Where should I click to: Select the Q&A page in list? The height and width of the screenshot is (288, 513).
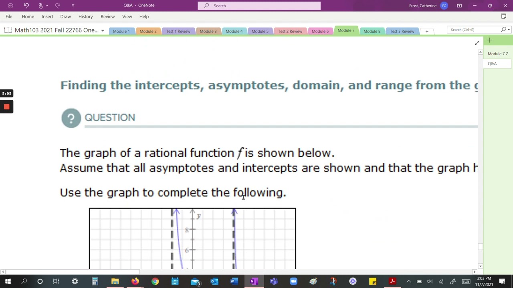tap(497, 64)
